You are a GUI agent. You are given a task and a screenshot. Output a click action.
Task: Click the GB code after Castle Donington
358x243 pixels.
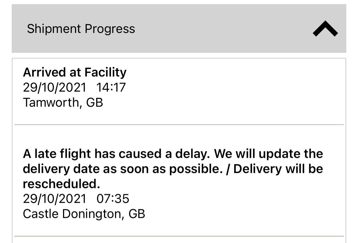click(x=137, y=214)
